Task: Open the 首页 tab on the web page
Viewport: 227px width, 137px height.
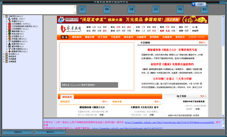Action: pos(64,37)
